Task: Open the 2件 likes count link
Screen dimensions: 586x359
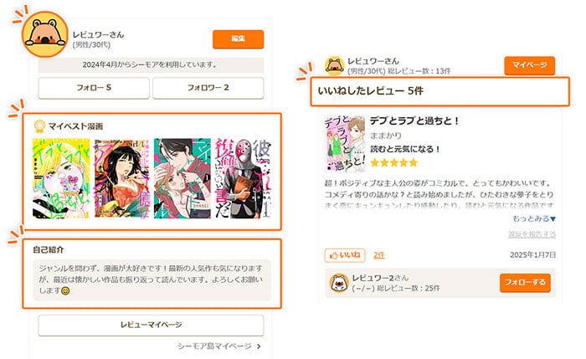Action: (379, 255)
